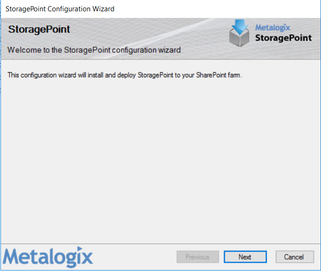Click StoragePoint text beside the box icon
Image resolution: width=321 pixels, height=271 pixels.
coord(283,38)
